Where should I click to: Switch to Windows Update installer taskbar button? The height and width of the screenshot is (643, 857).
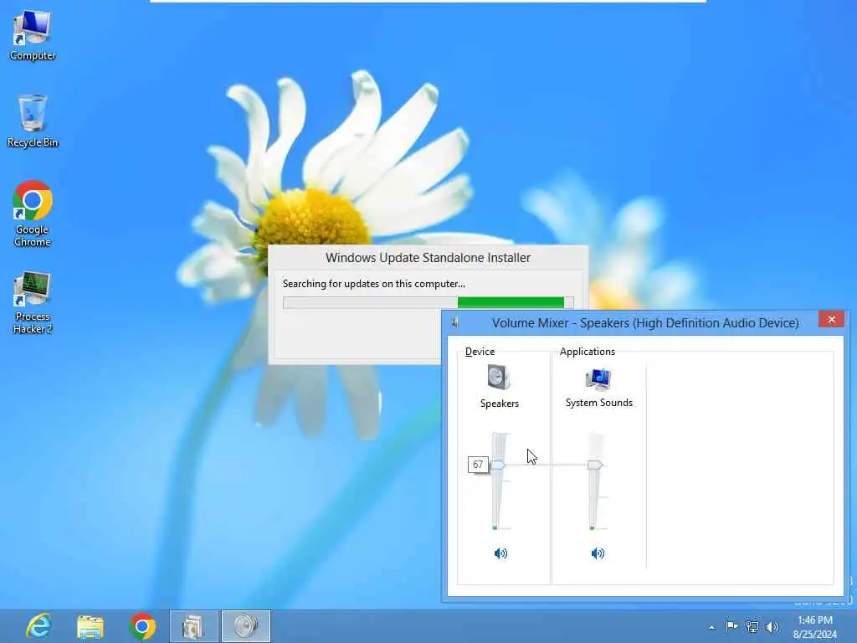click(x=193, y=626)
